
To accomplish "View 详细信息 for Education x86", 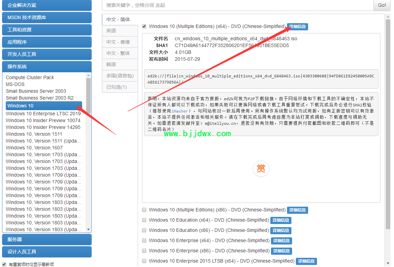I will click(281, 231).
